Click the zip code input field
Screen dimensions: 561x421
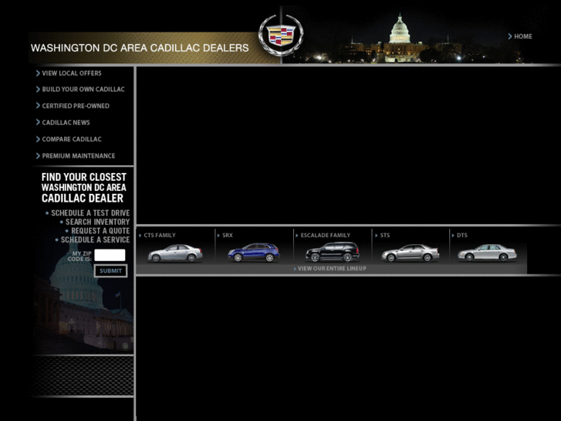(x=110, y=255)
